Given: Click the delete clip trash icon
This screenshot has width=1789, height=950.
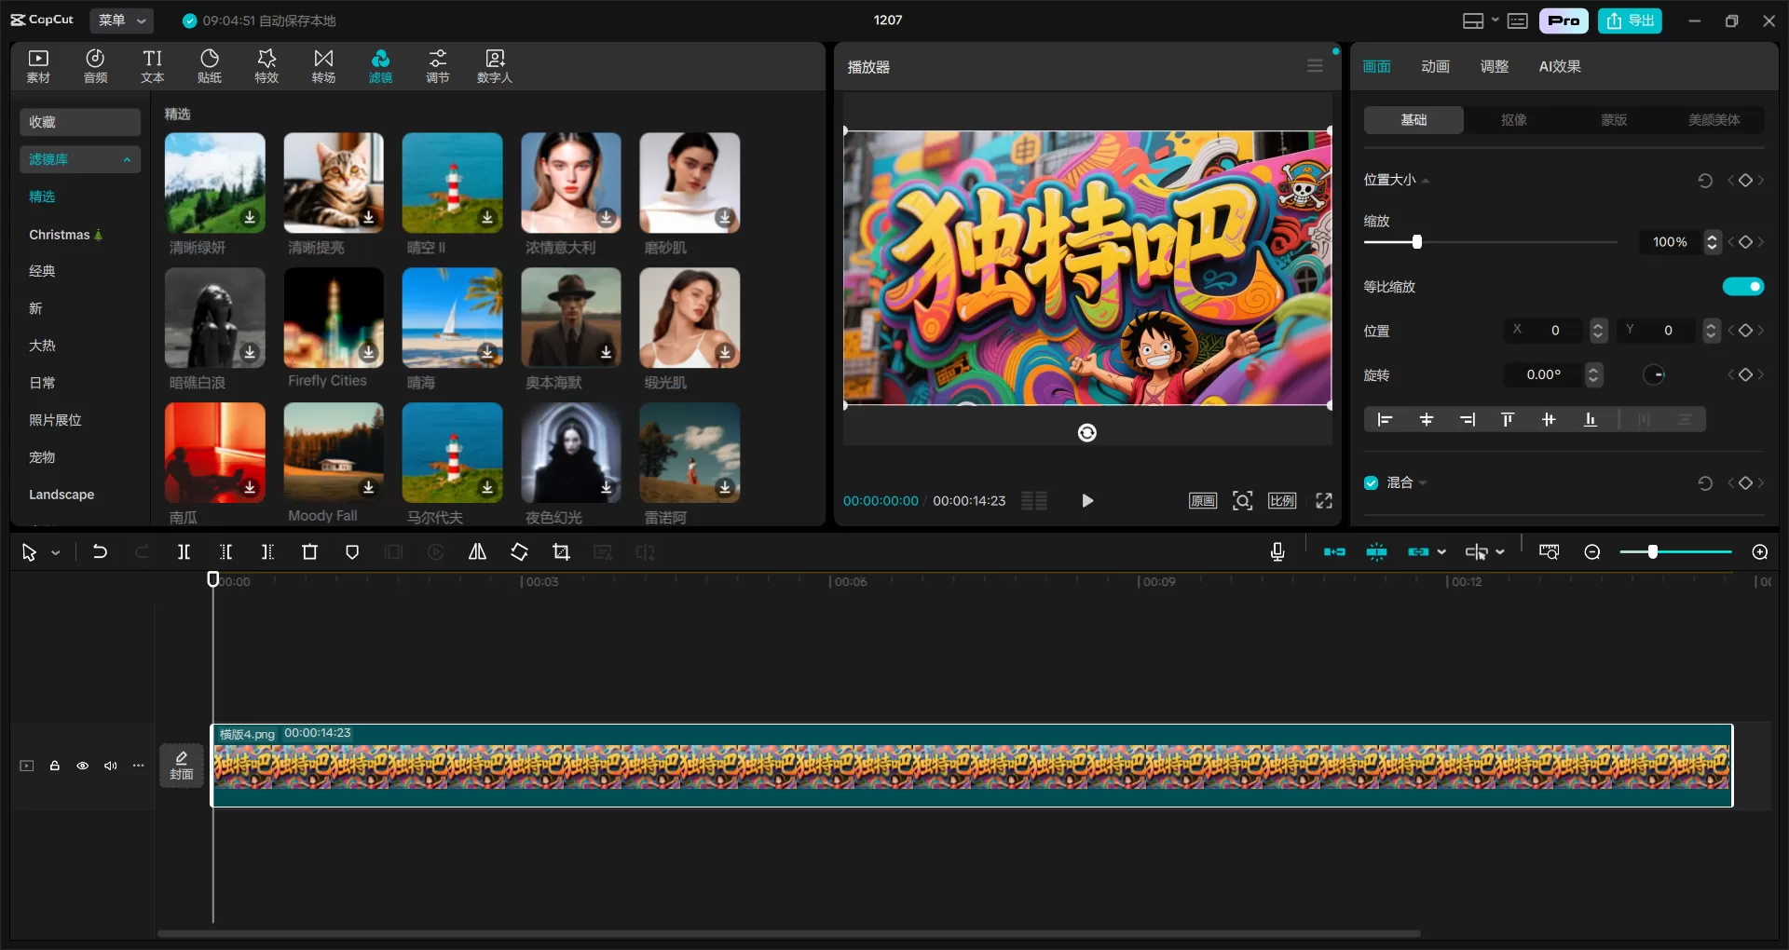Looking at the screenshot, I should (309, 552).
